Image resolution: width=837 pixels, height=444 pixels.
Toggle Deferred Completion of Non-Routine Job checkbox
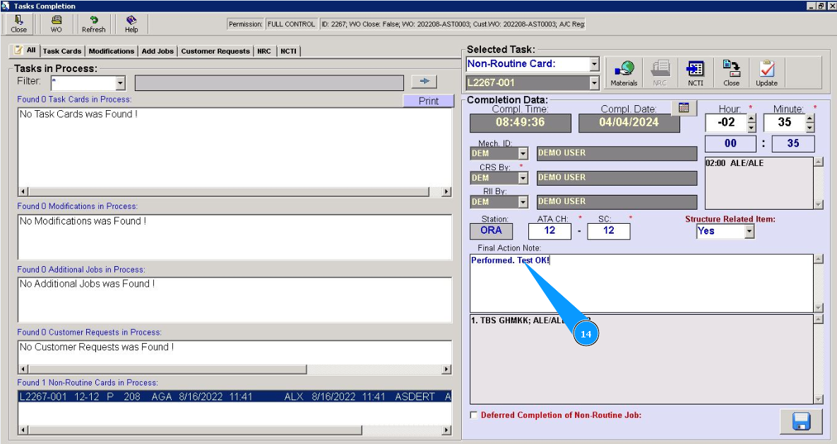pyautogui.click(x=474, y=415)
